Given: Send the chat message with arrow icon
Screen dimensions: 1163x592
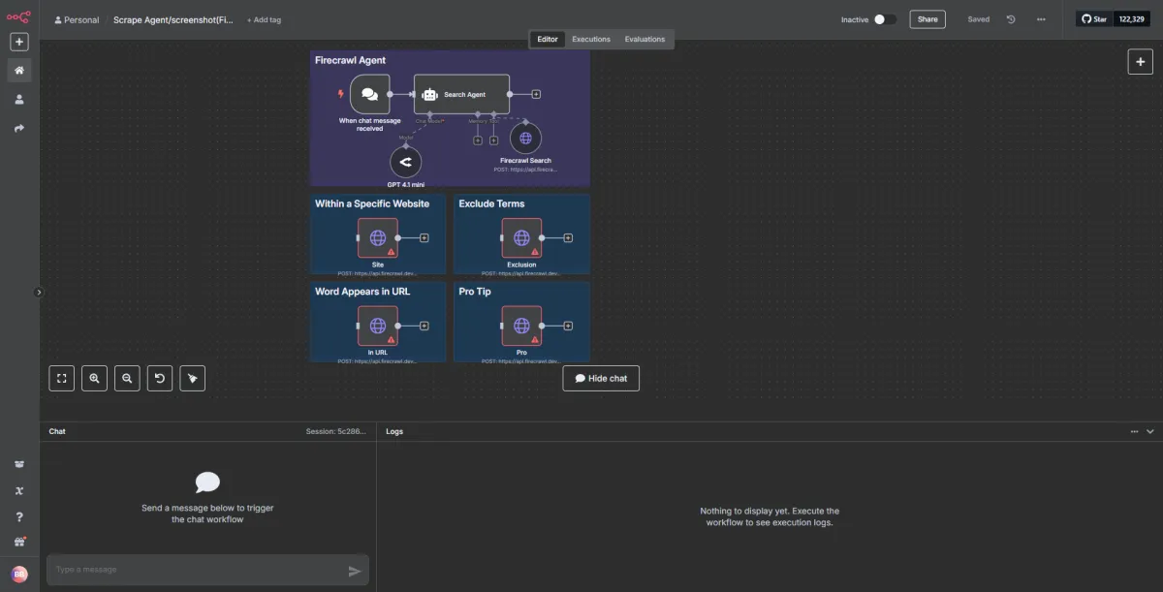Looking at the screenshot, I should tap(355, 571).
